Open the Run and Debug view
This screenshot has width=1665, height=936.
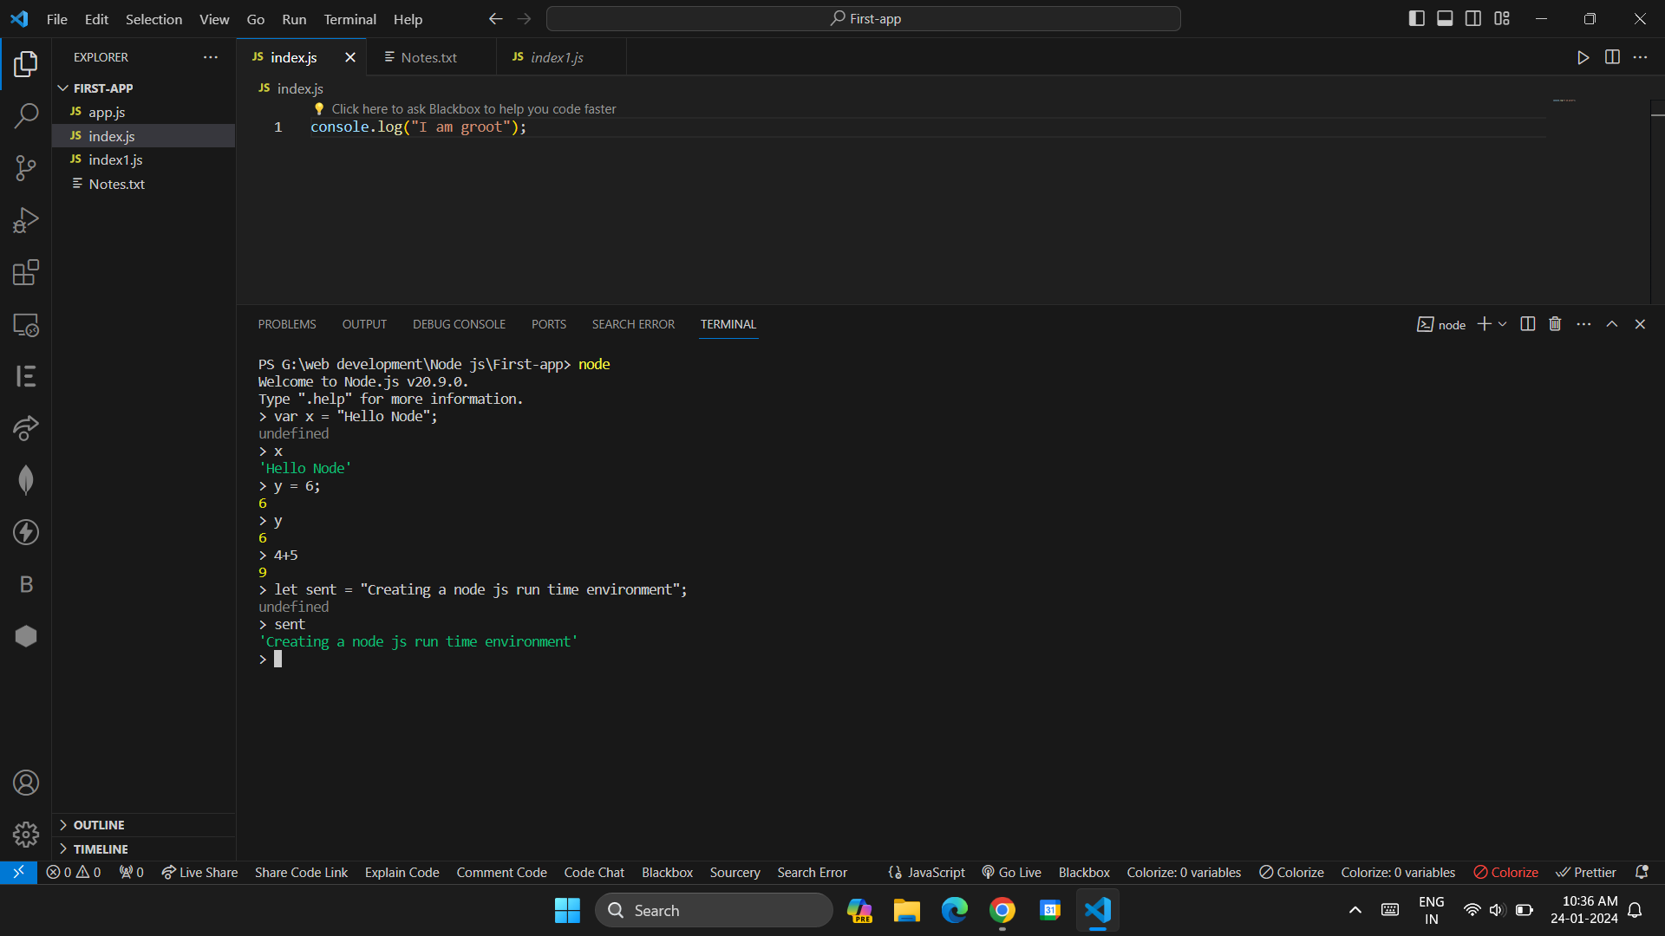tap(26, 220)
